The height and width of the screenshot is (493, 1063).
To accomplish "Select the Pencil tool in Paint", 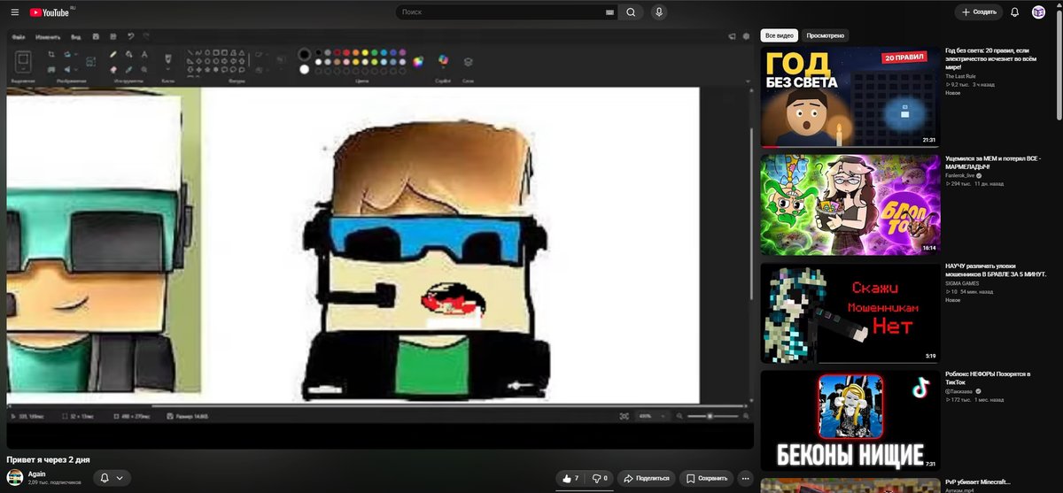I will (x=113, y=54).
